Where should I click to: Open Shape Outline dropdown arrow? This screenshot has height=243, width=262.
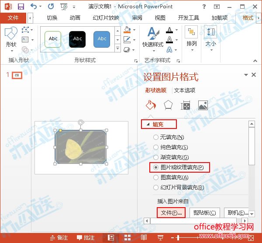pyautogui.click(x=134, y=40)
